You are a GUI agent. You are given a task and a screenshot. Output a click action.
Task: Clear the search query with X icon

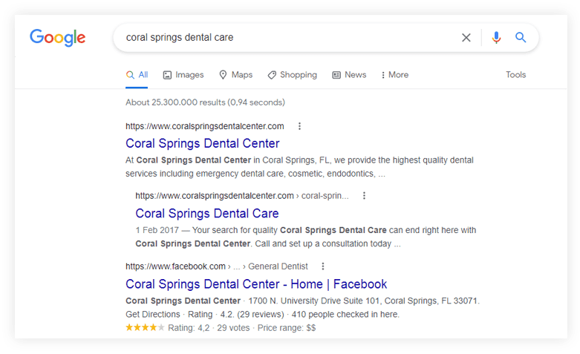pos(466,38)
